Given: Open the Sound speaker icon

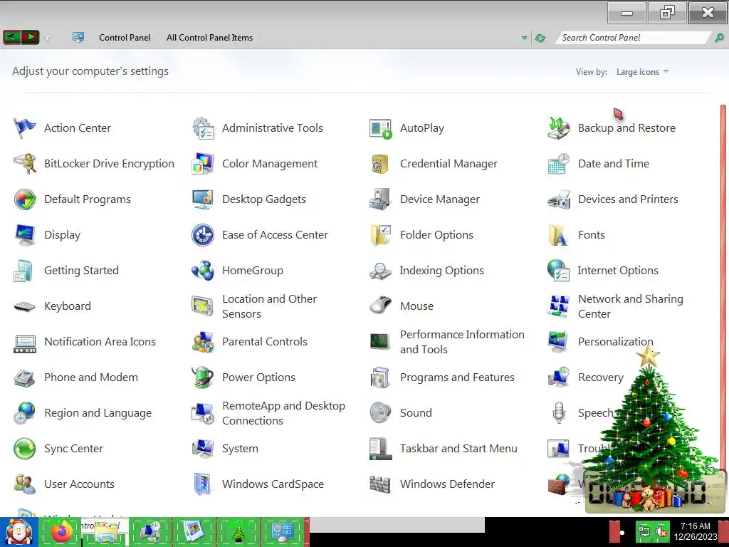Looking at the screenshot, I should pyautogui.click(x=381, y=413).
